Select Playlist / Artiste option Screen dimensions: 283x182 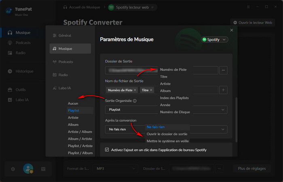pos(80,146)
